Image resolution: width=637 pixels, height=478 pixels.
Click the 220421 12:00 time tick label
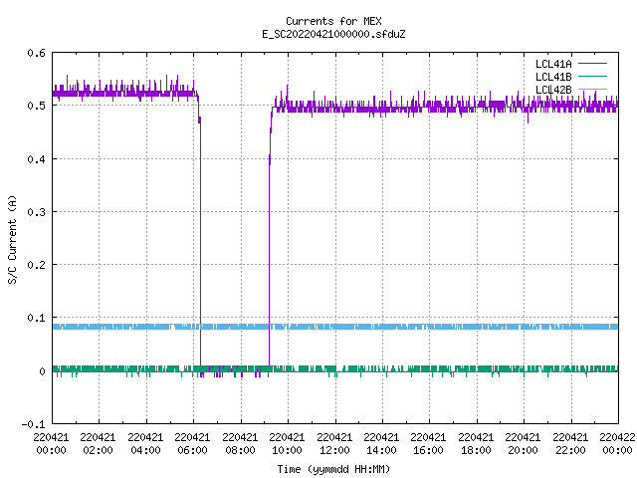click(x=334, y=444)
